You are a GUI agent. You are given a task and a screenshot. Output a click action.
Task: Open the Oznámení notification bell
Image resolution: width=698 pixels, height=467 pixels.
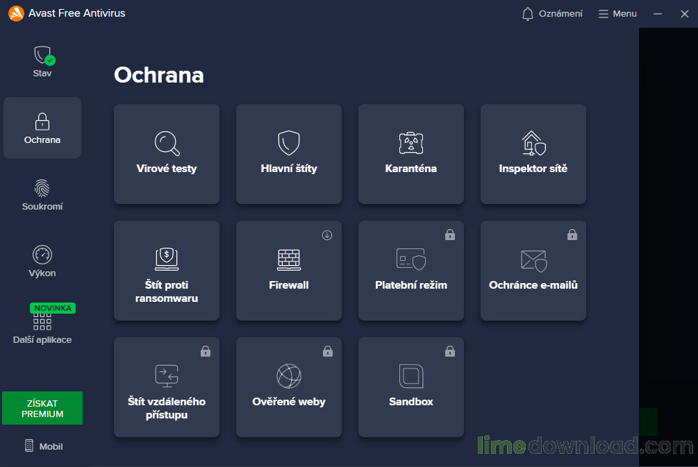(551, 13)
